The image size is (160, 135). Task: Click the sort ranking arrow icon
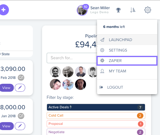tap(133, 10)
